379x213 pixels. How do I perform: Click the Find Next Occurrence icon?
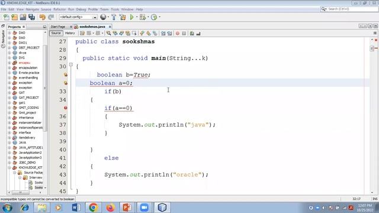click(121, 33)
